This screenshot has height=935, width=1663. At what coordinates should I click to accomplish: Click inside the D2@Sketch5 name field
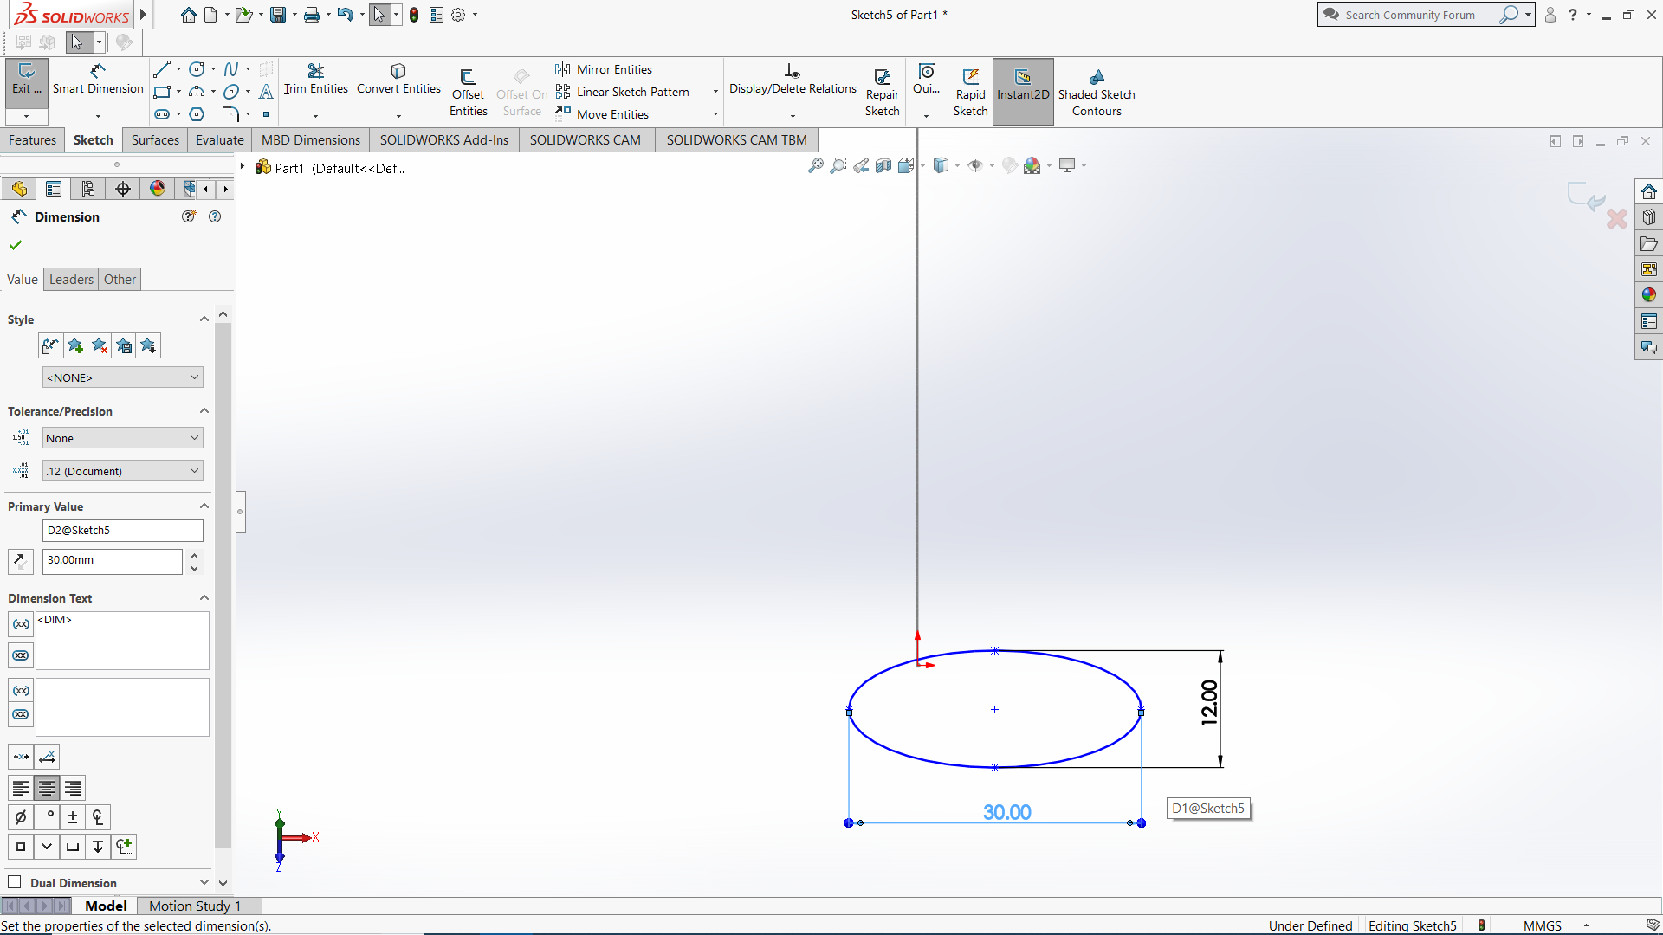(x=121, y=530)
